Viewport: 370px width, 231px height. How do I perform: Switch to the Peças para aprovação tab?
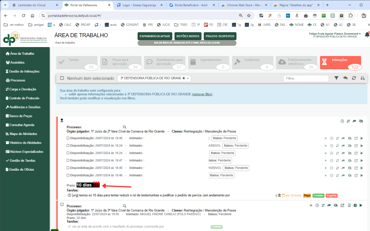121,63
